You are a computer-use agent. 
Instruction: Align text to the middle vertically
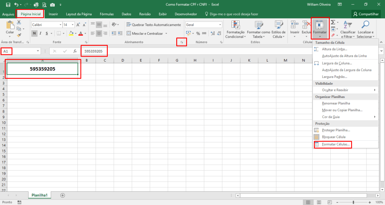point(99,24)
